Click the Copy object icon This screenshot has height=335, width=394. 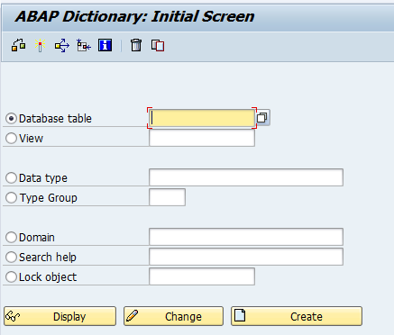(x=158, y=46)
